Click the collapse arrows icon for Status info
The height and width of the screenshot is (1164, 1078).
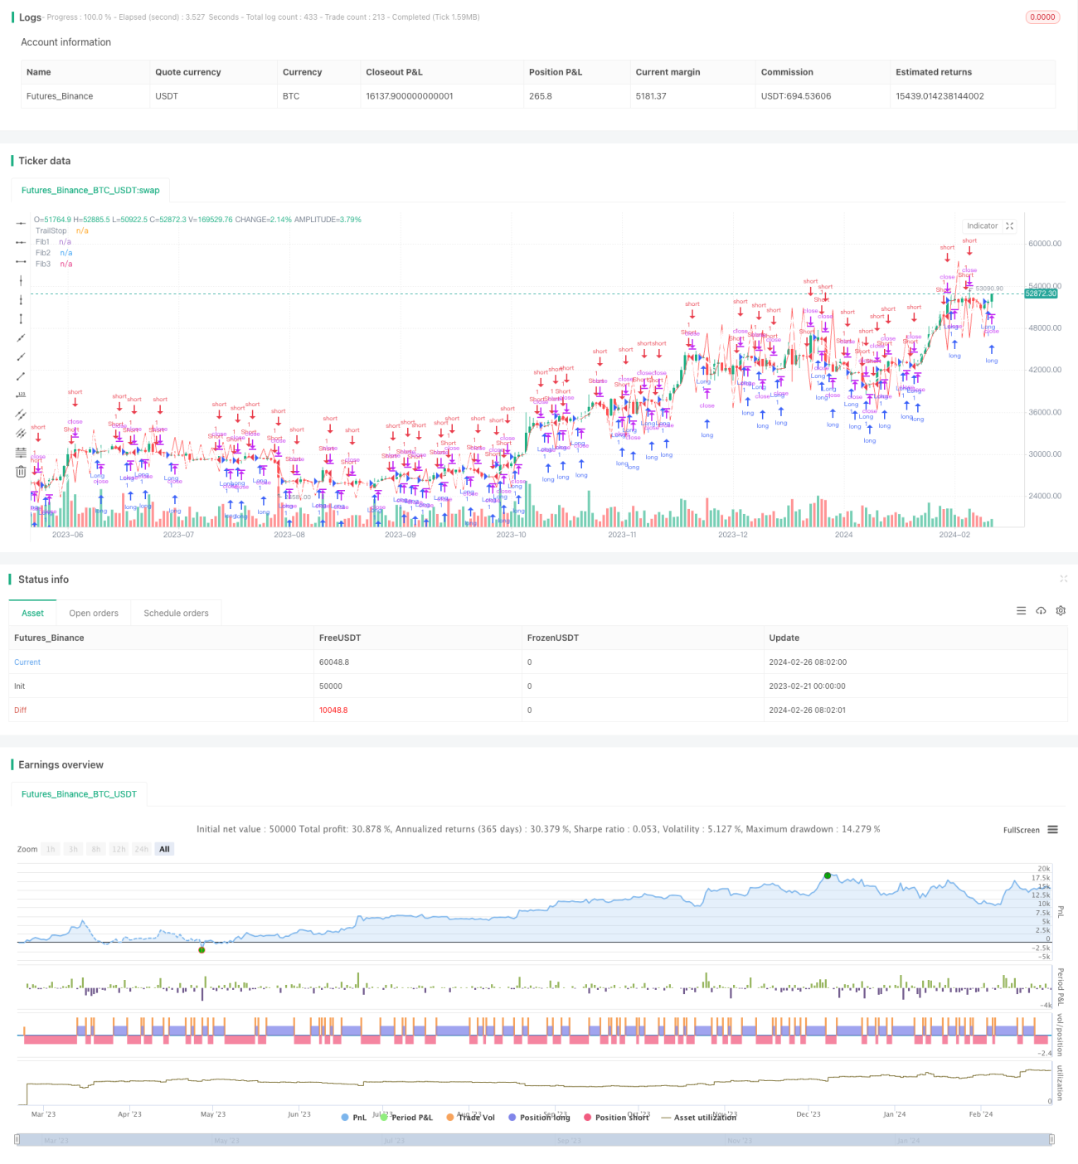pyautogui.click(x=1063, y=579)
